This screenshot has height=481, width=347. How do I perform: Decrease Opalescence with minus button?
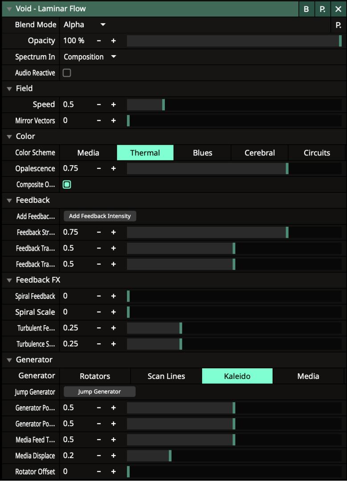point(99,168)
